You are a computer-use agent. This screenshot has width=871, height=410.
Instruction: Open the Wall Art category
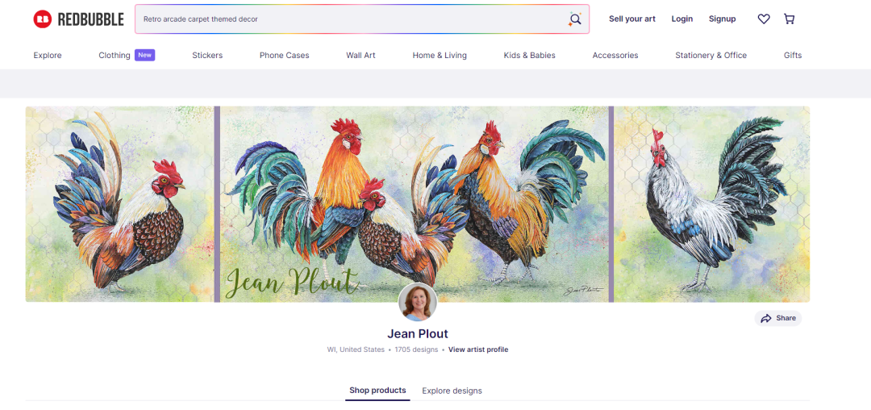coord(361,56)
